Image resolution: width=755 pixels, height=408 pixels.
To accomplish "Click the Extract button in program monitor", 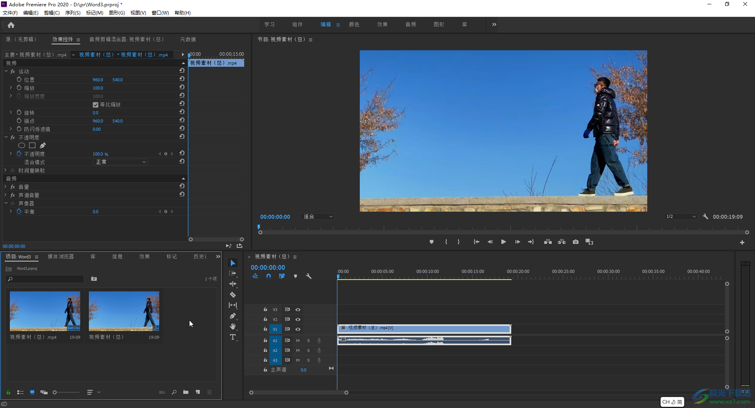I will click(562, 242).
